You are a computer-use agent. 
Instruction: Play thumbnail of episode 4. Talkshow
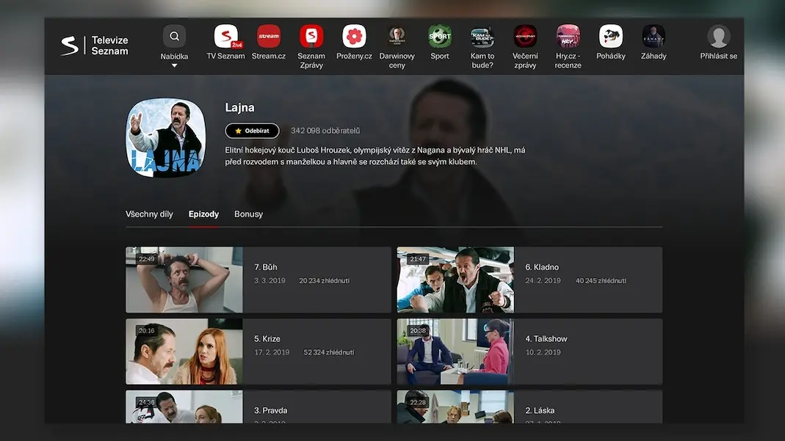pyautogui.click(x=455, y=351)
